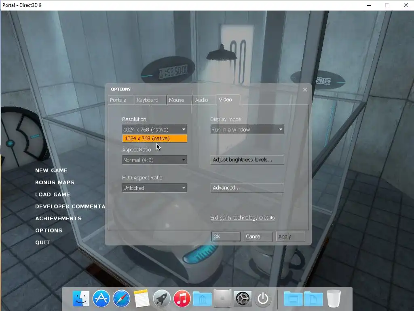Start a New Game
This screenshot has width=414, height=311.
(51, 170)
